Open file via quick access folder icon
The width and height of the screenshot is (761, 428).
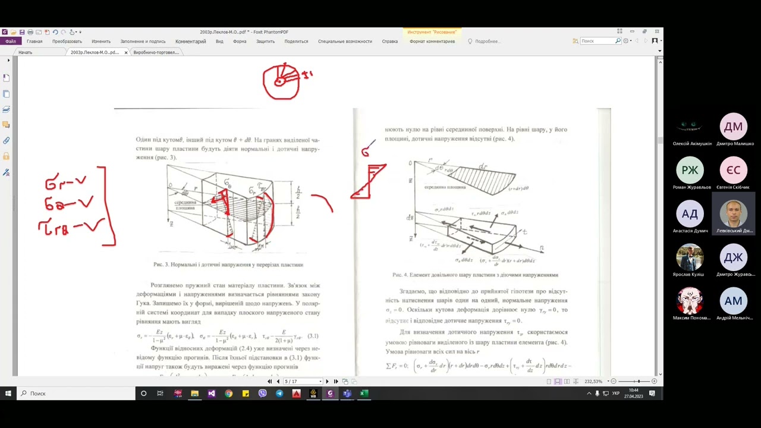pyautogui.click(x=14, y=32)
